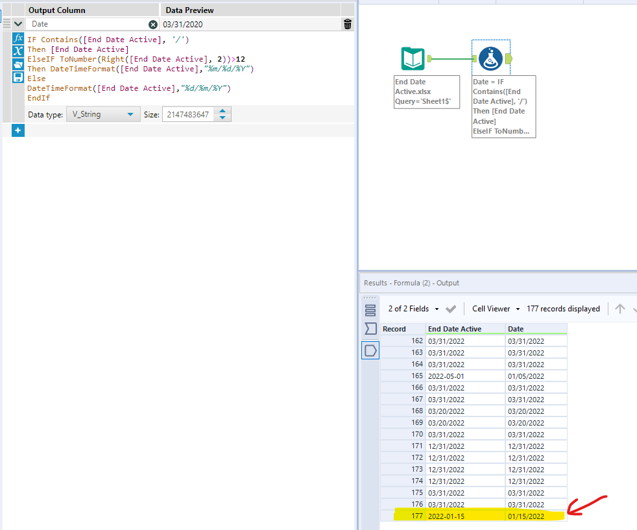Select the Input Data book tool
Screen dimensions: 637x530
(413, 59)
